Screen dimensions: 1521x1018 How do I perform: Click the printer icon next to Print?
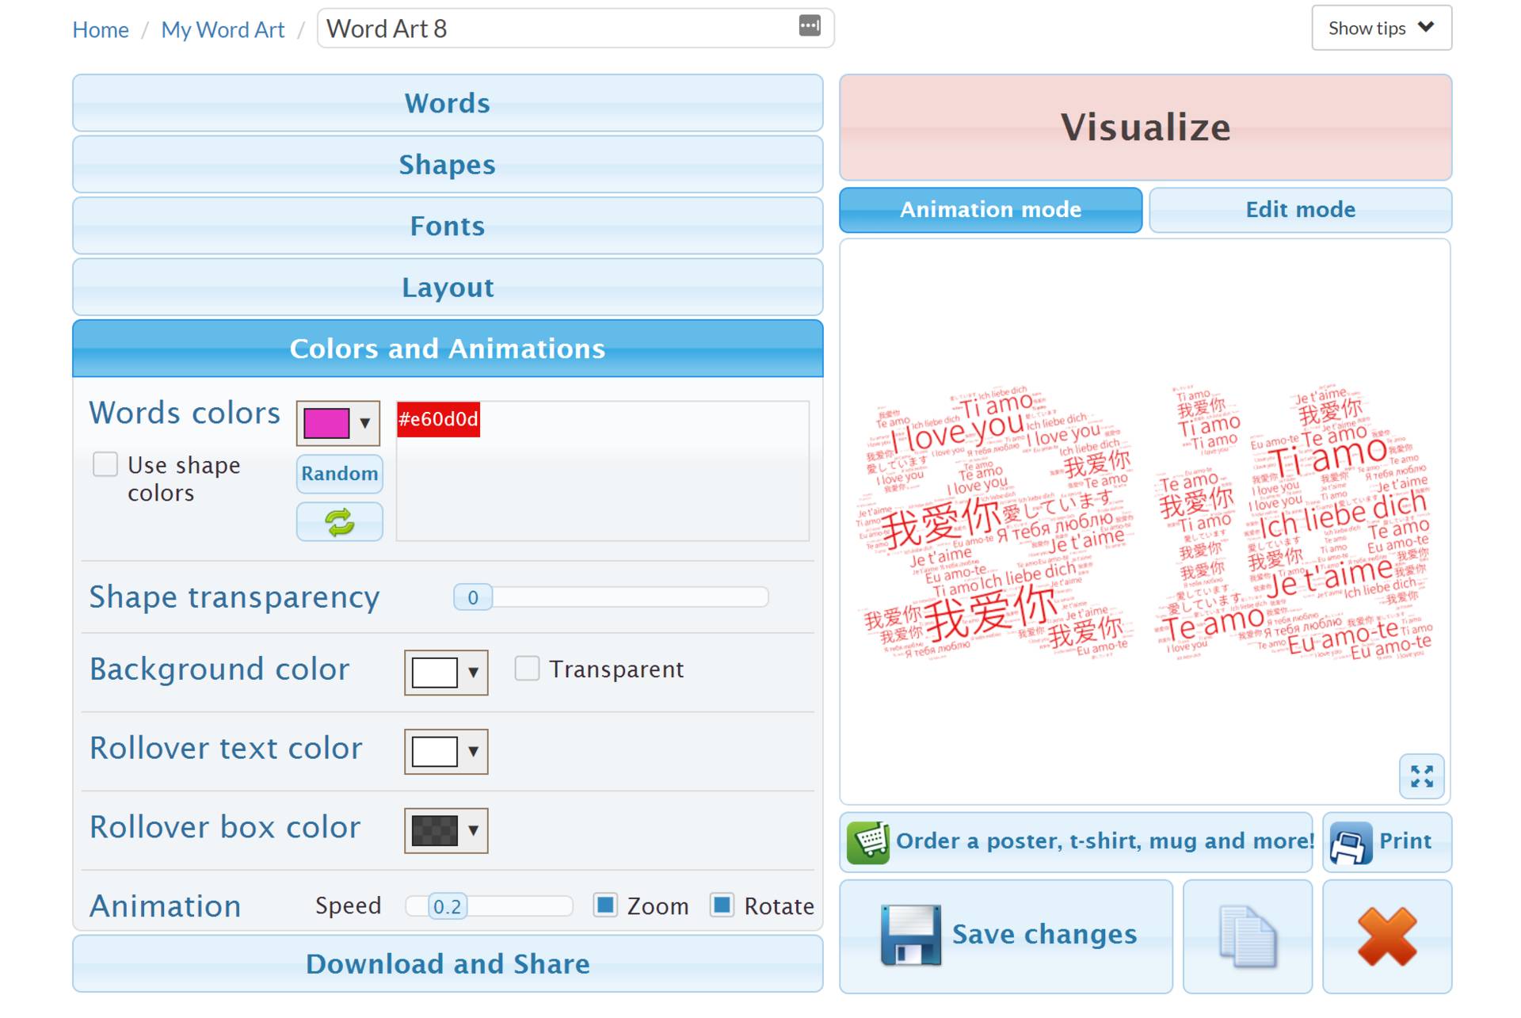[1350, 841]
